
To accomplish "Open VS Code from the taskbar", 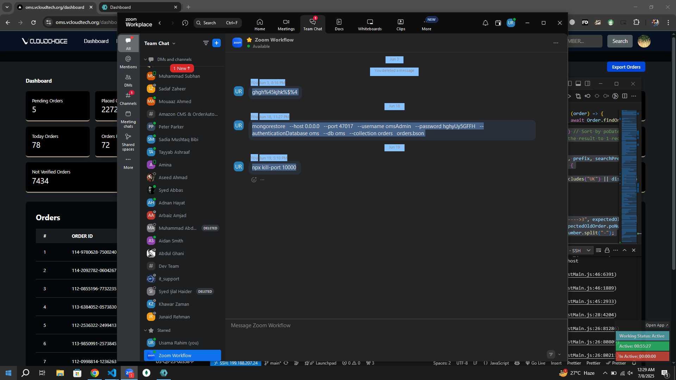I will click(x=112, y=373).
